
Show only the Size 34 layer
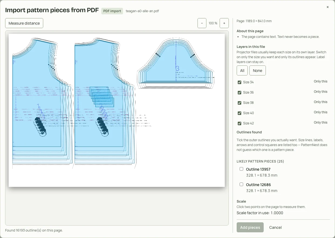[x=320, y=81]
